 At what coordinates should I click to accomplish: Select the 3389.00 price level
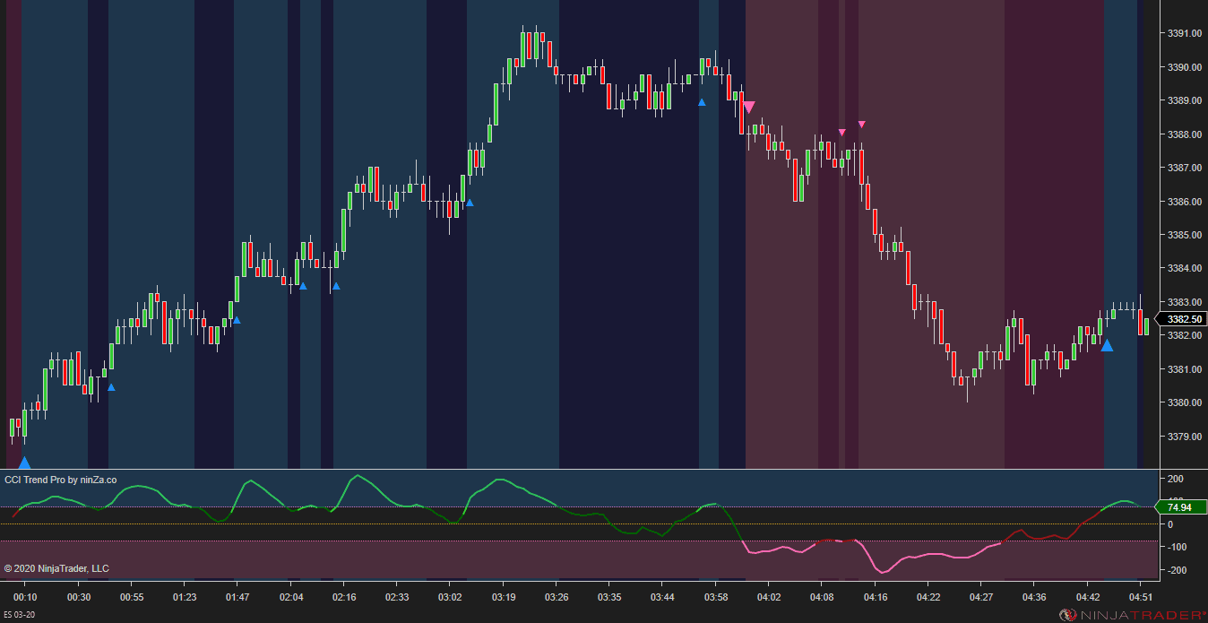(x=1185, y=100)
